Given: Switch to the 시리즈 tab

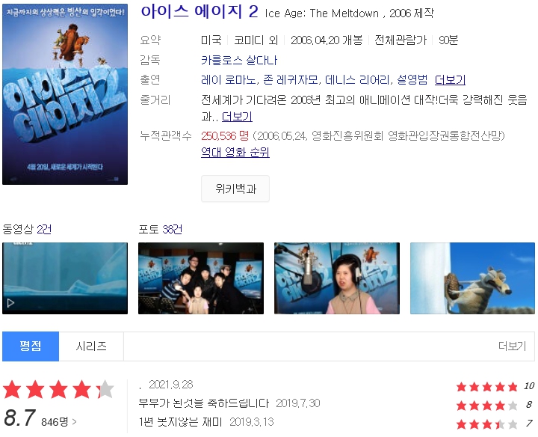Looking at the screenshot, I should click(91, 346).
